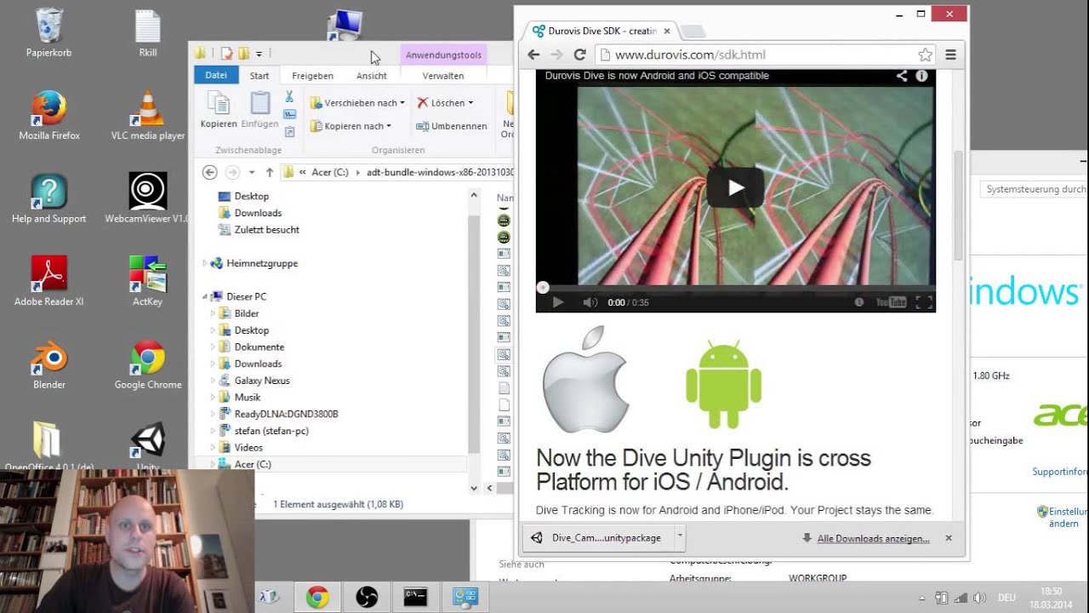Close the Durovis Dive SDK tab

click(667, 31)
